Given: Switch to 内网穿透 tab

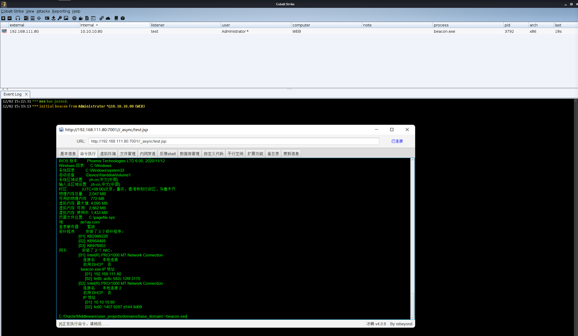Looking at the screenshot, I should (148, 154).
